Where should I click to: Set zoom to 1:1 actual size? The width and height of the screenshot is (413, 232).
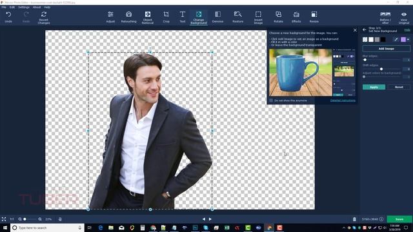(x=12, y=219)
